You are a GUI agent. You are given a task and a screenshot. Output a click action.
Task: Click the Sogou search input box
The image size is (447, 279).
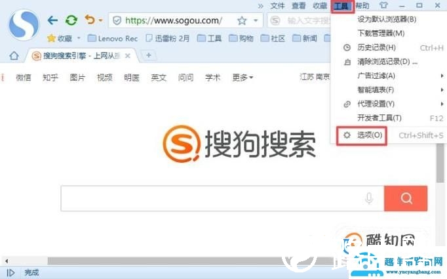[222, 198]
